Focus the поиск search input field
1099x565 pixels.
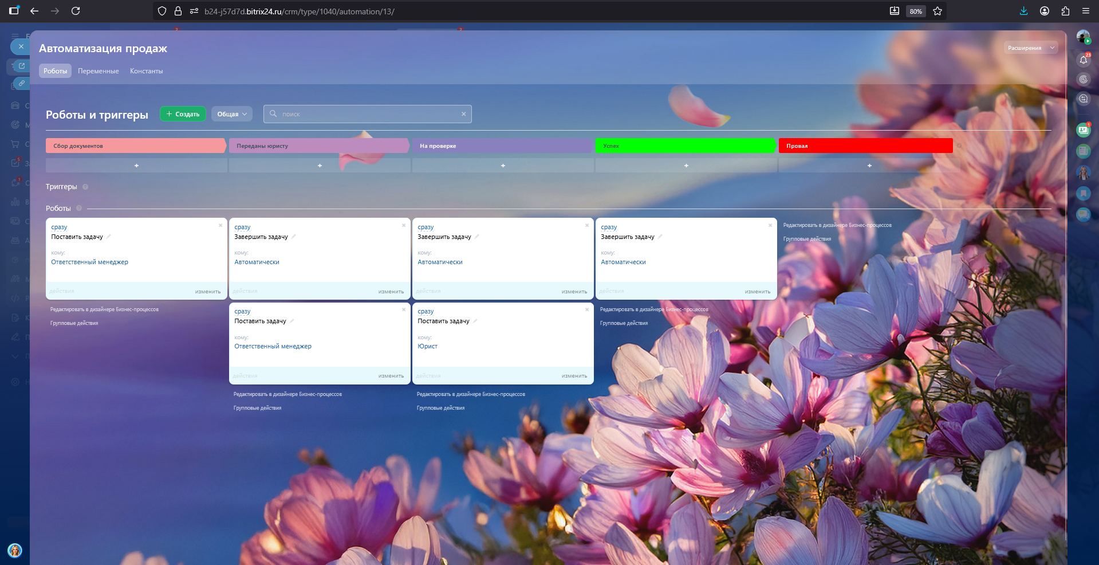tap(368, 114)
